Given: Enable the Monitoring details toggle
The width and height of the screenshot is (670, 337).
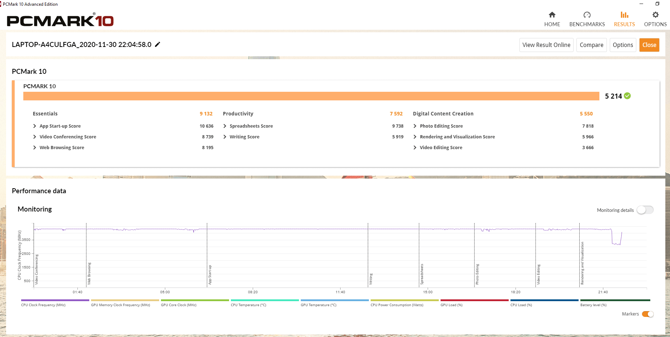Looking at the screenshot, I should click(645, 210).
